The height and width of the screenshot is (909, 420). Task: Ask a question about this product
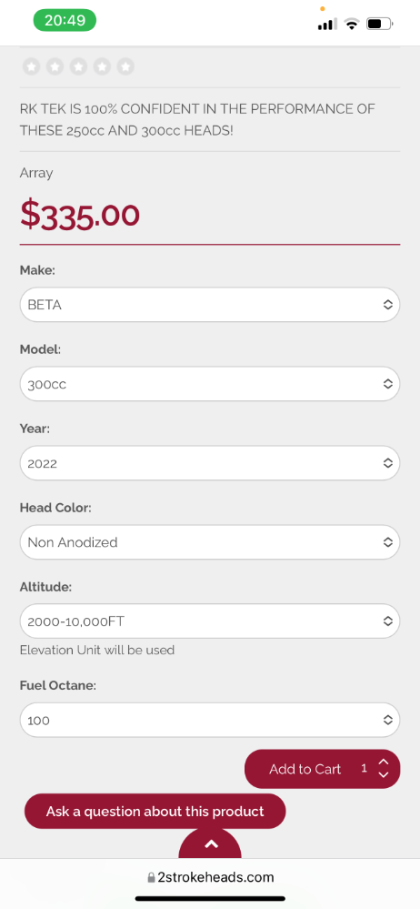tap(155, 811)
